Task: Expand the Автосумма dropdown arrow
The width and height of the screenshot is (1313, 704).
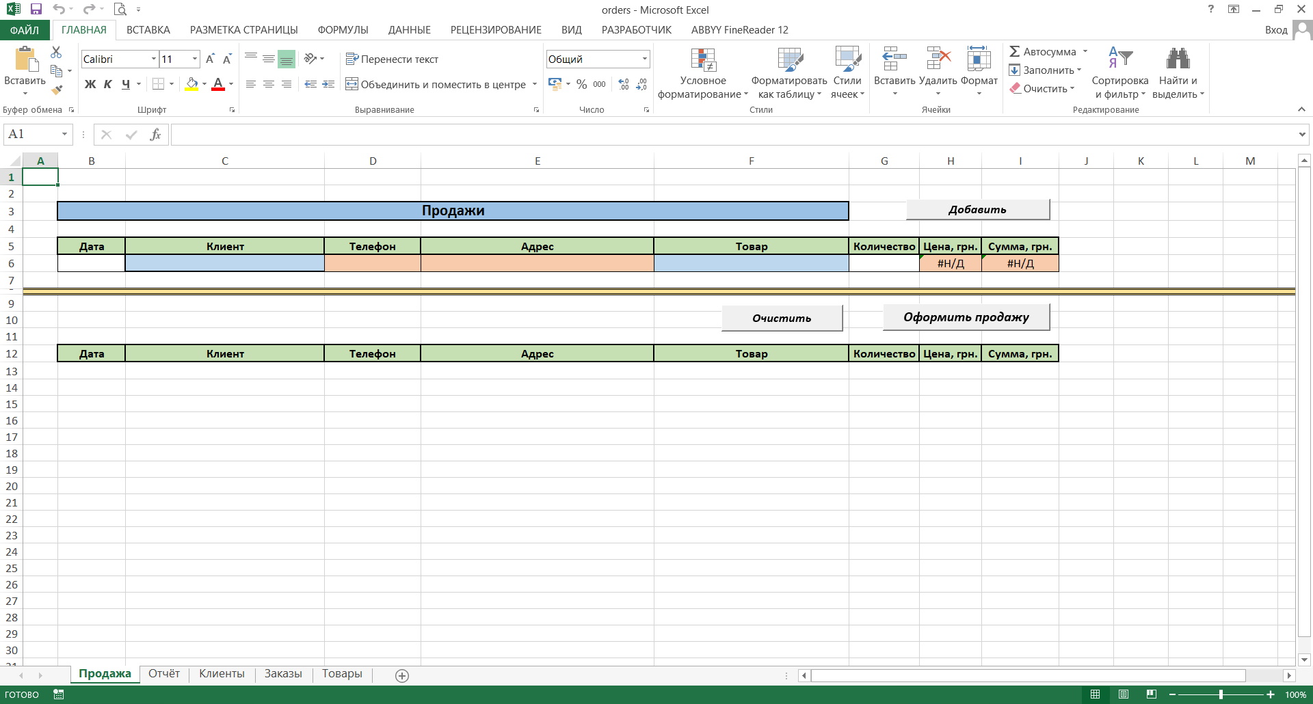Action: click(1085, 51)
